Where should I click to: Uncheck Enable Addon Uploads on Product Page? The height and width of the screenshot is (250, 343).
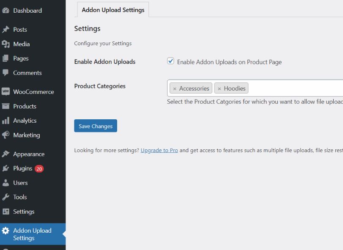(x=170, y=61)
